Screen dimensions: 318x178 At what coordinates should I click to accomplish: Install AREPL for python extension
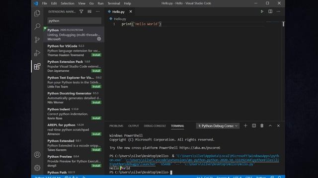point(96,134)
